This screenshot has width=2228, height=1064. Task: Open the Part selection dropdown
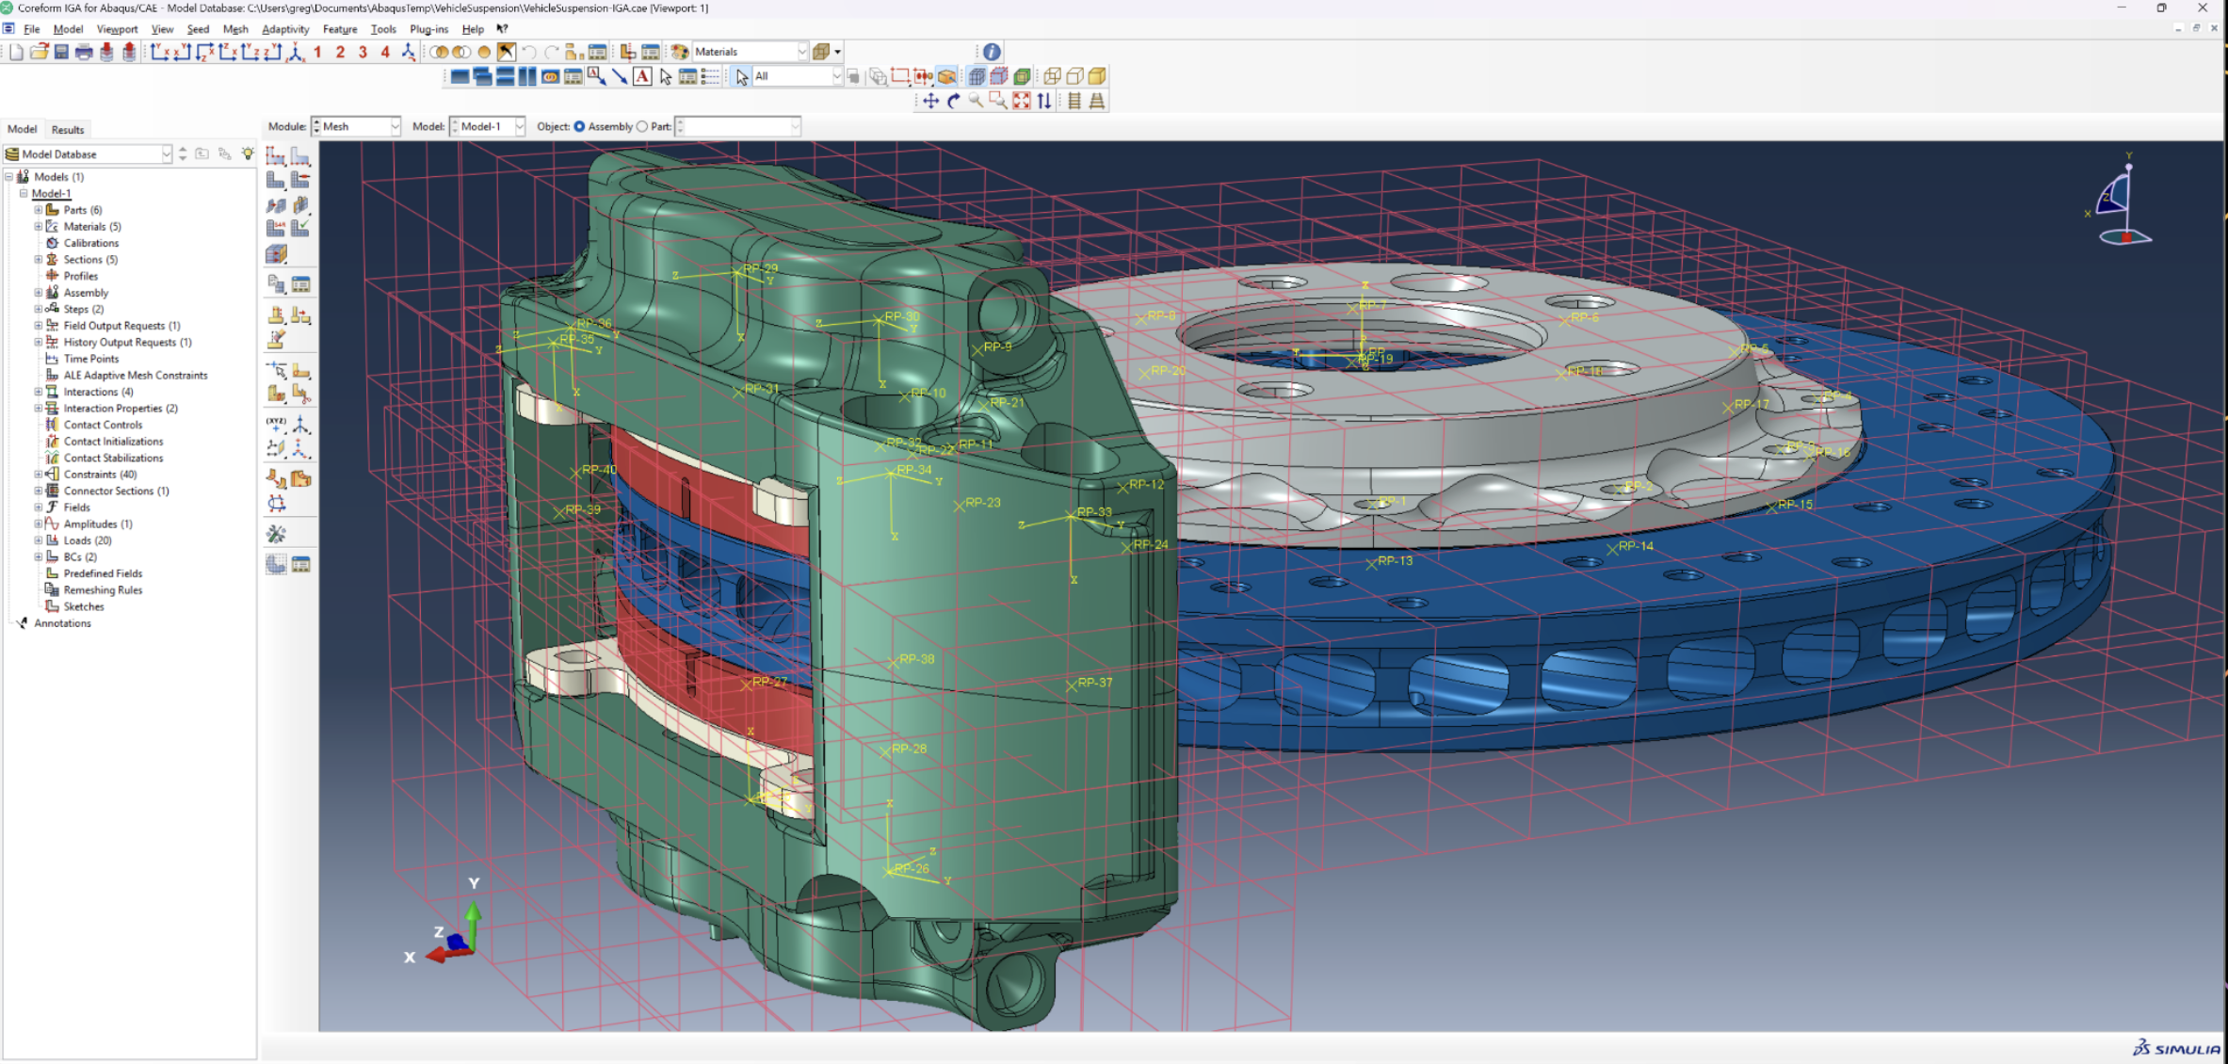pyautogui.click(x=738, y=126)
